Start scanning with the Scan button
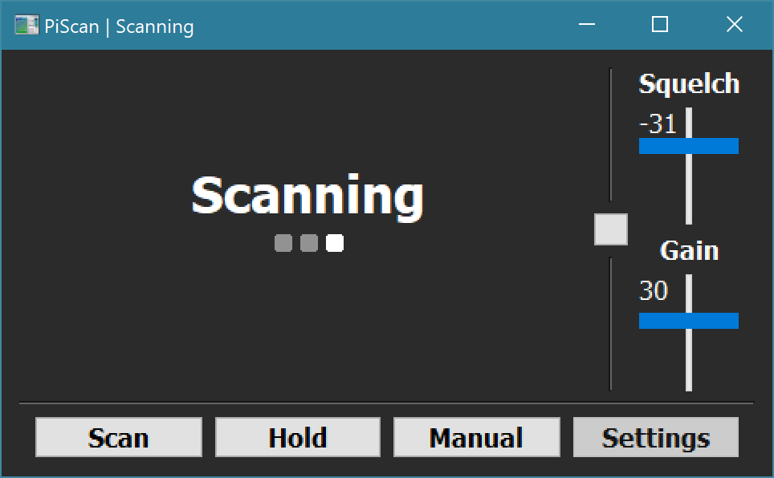The height and width of the screenshot is (478, 774). [119, 438]
